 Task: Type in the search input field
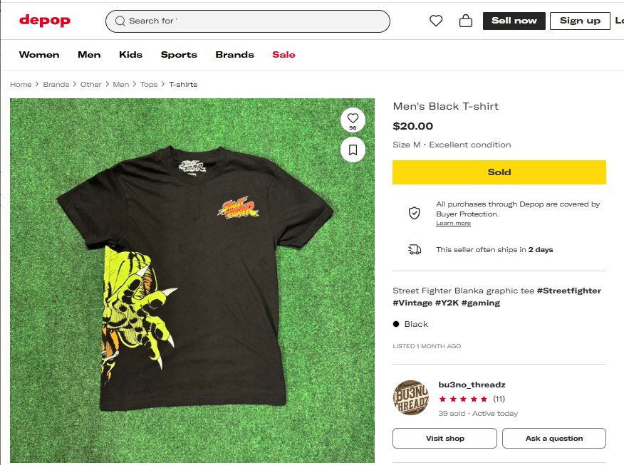(256, 21)
